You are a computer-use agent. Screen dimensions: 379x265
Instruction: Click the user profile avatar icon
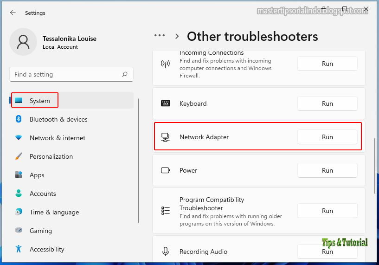pyautogui.click(x=23, y=42)
